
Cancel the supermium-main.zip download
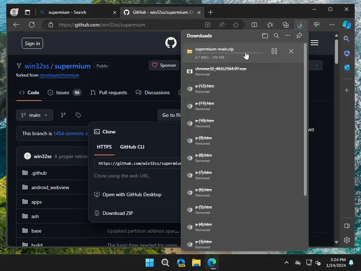pyautogui.click(x=291, y=51)
